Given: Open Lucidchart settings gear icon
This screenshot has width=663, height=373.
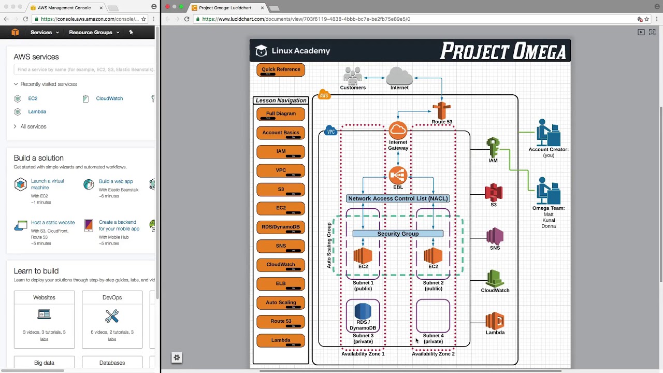Looking at the screenshot, I should tap(177, 357).
